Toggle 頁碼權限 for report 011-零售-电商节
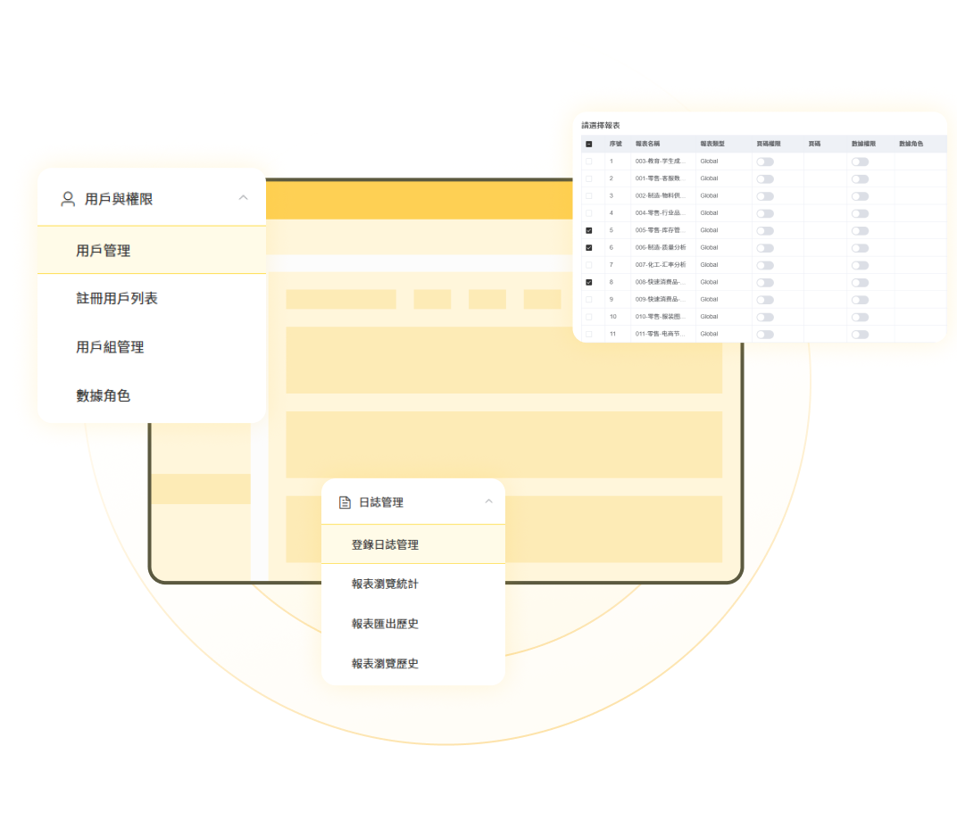957x837 pixels. (x=765, y=333)
